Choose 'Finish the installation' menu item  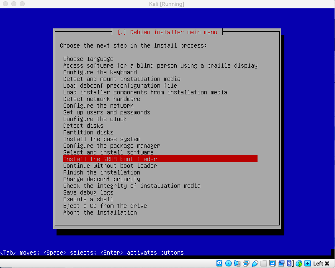101,172
